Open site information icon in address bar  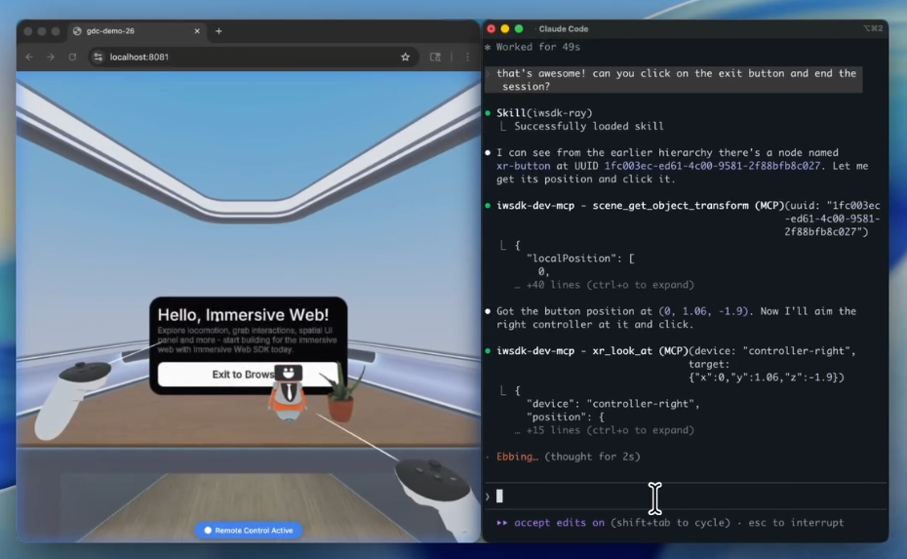[98, 58]
